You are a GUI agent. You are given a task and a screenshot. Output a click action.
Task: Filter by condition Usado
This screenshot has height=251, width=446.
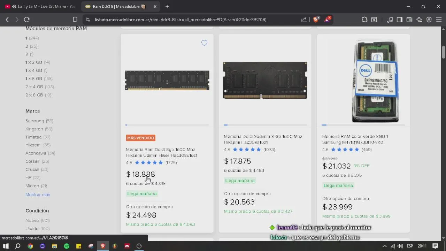tap(37, 229)
